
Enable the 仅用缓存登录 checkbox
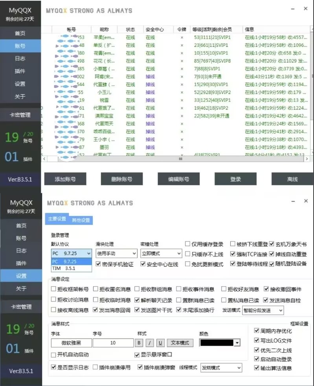click(188, 244)
